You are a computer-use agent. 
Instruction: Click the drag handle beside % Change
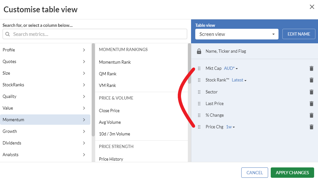[x=199, y=115]
